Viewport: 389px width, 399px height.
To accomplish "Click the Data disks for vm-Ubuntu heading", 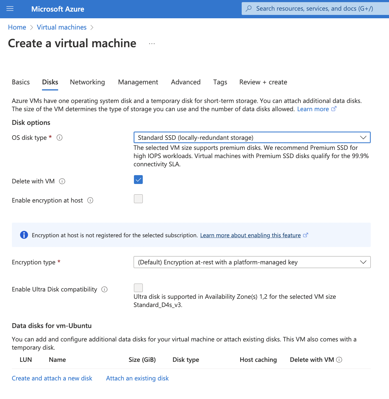I will pyautogui.click(x=52, y=326).
